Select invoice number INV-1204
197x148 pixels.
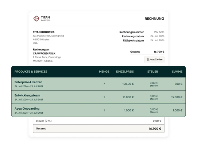(x=159, y=32)
